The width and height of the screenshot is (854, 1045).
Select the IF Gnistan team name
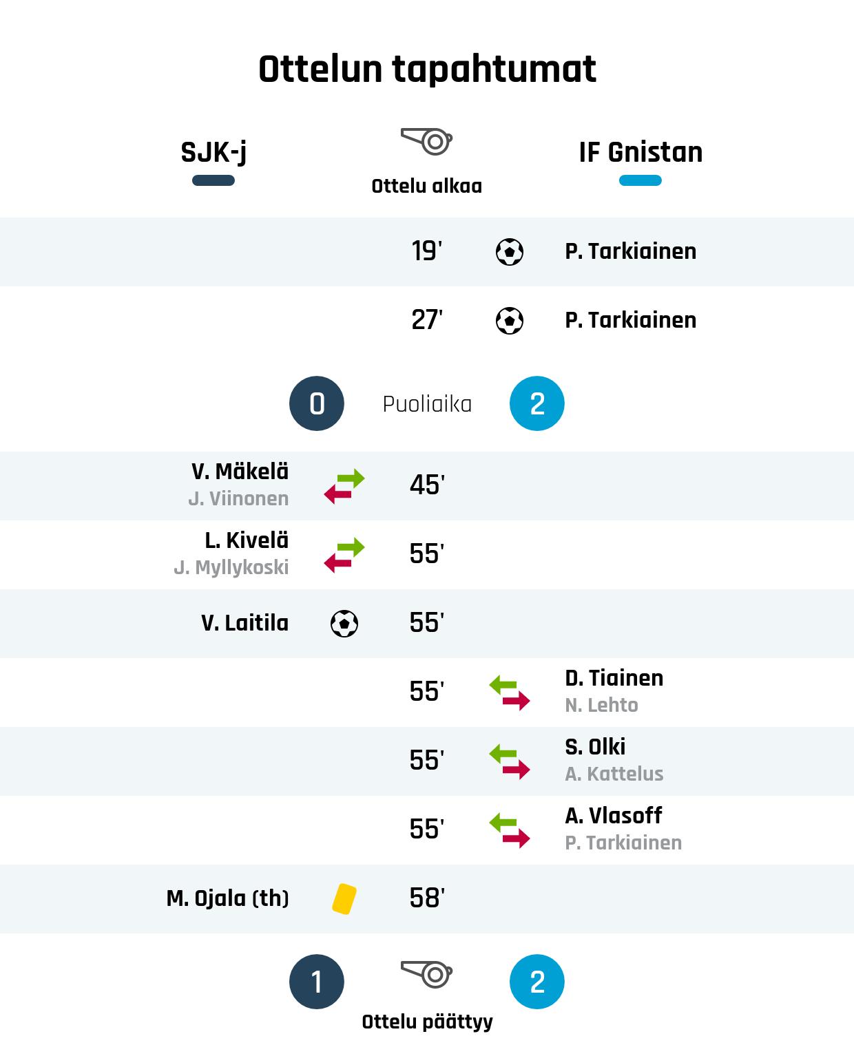[640, 152]
